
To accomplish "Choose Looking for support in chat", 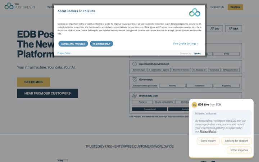I will point(237,141).
